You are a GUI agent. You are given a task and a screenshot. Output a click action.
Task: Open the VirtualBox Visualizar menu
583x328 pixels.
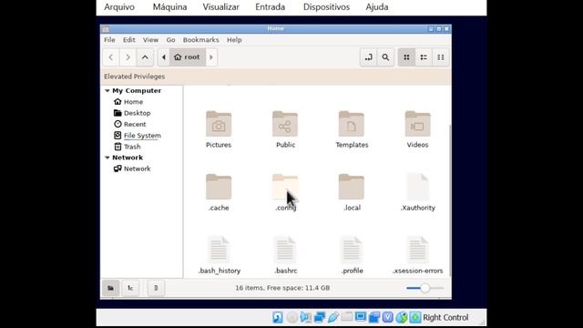point(220,7)
